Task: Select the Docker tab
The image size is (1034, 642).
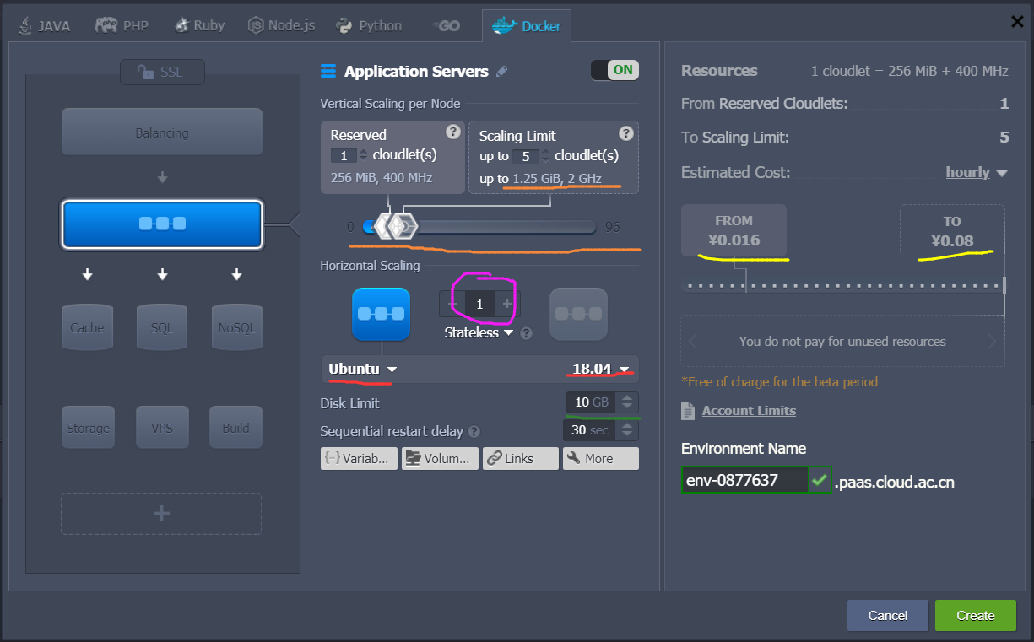Action: 527,25
